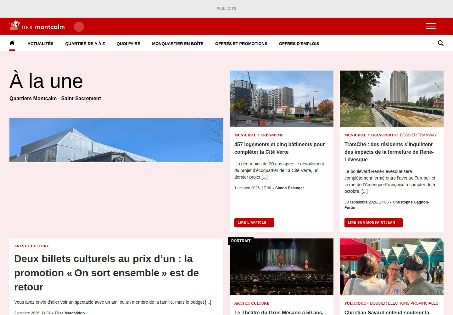
Task: Open Quartier de A à Z menu
Action: [85, 44]
